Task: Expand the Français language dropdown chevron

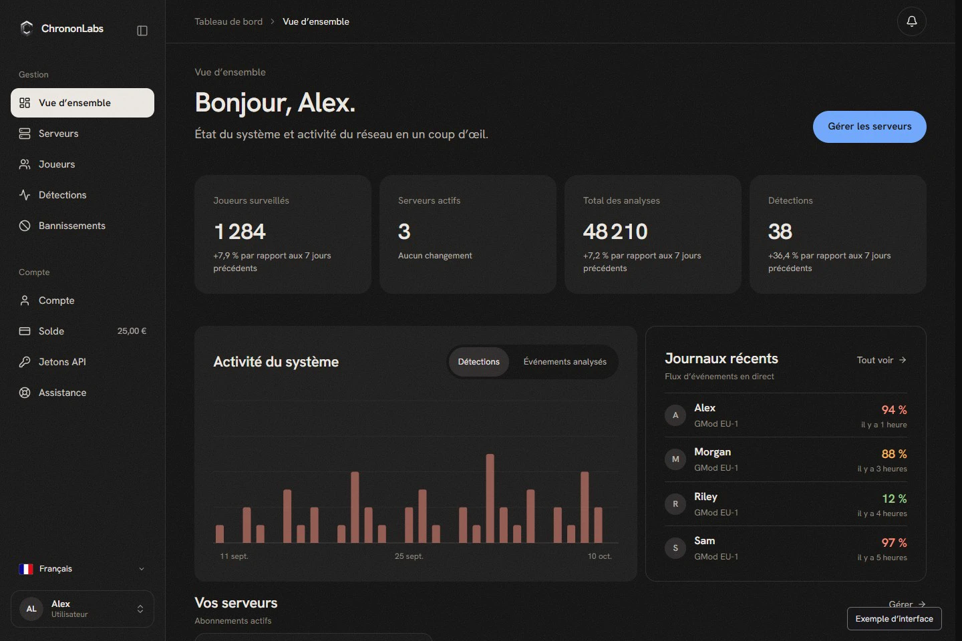Action: (142, 569)
